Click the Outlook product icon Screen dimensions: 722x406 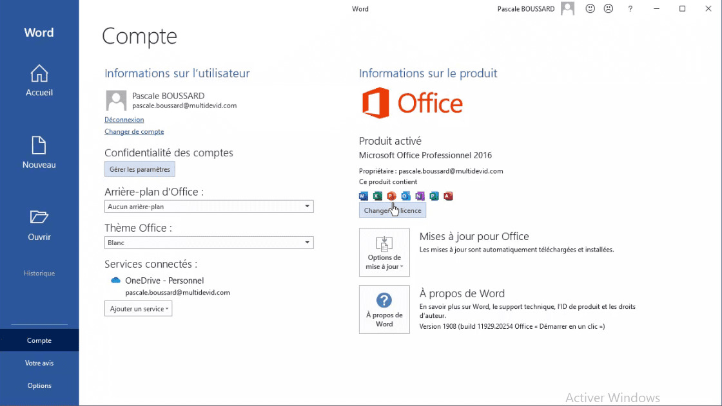(406, 196)
